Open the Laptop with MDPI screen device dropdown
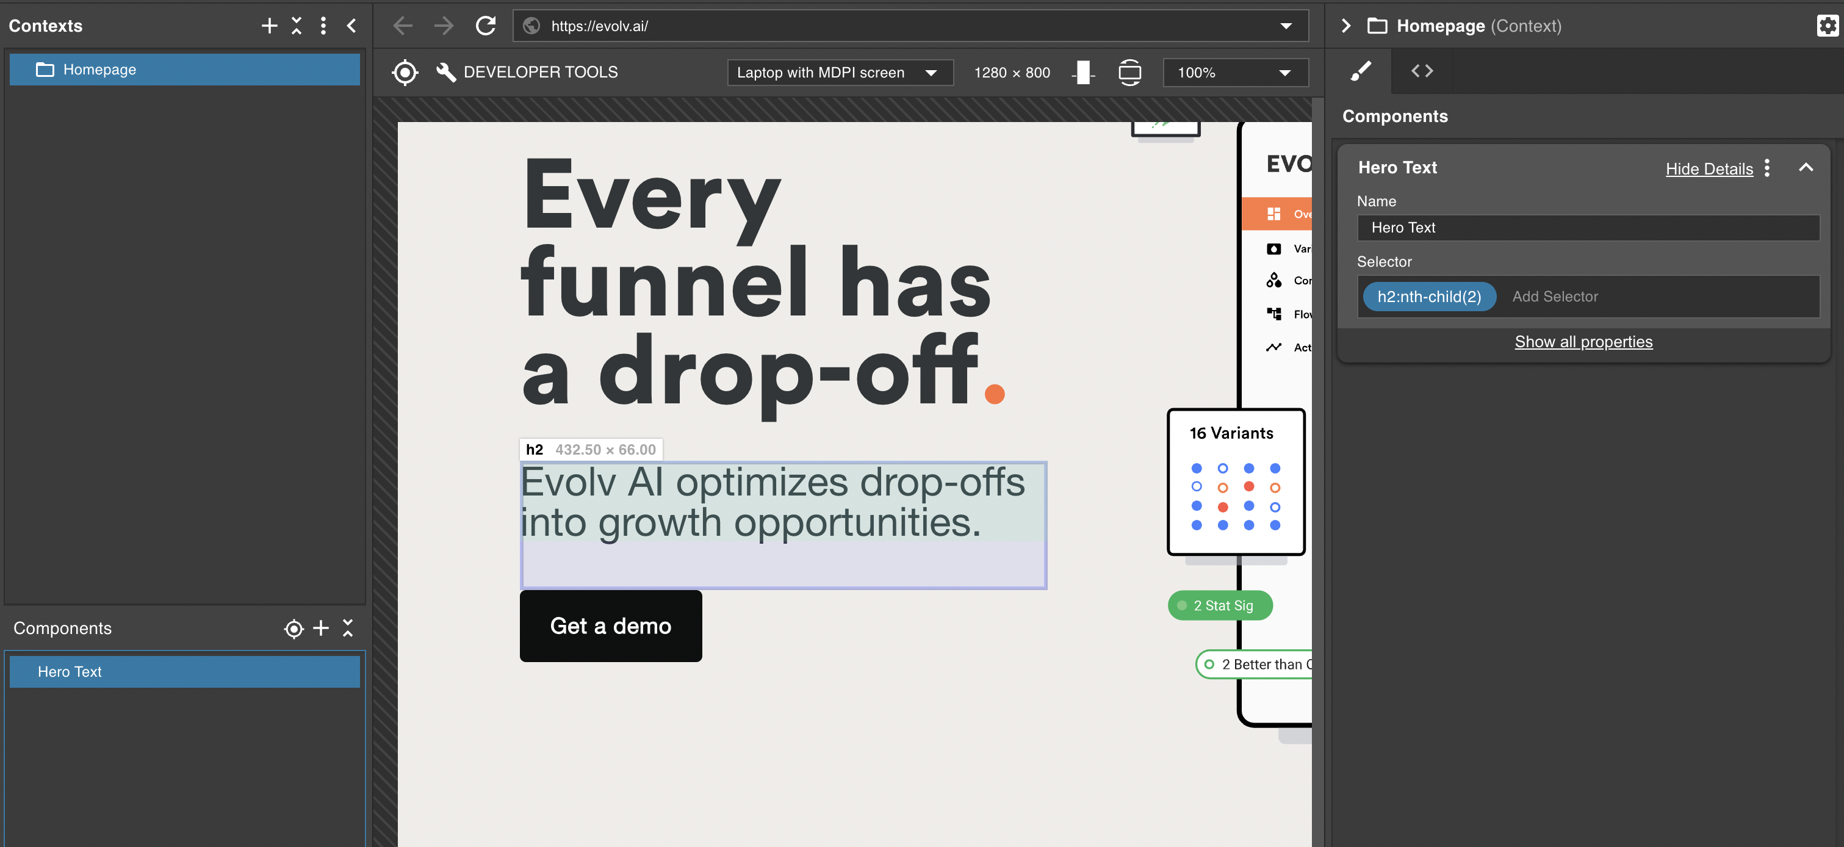1844x847 pixels. 840,73
